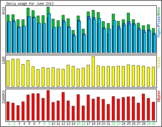Image resolution: width=162 pixels, height=127 pixels.
Task: Click the tallest red KBytes bar, day 9
Action: click(x=48, y=105)
